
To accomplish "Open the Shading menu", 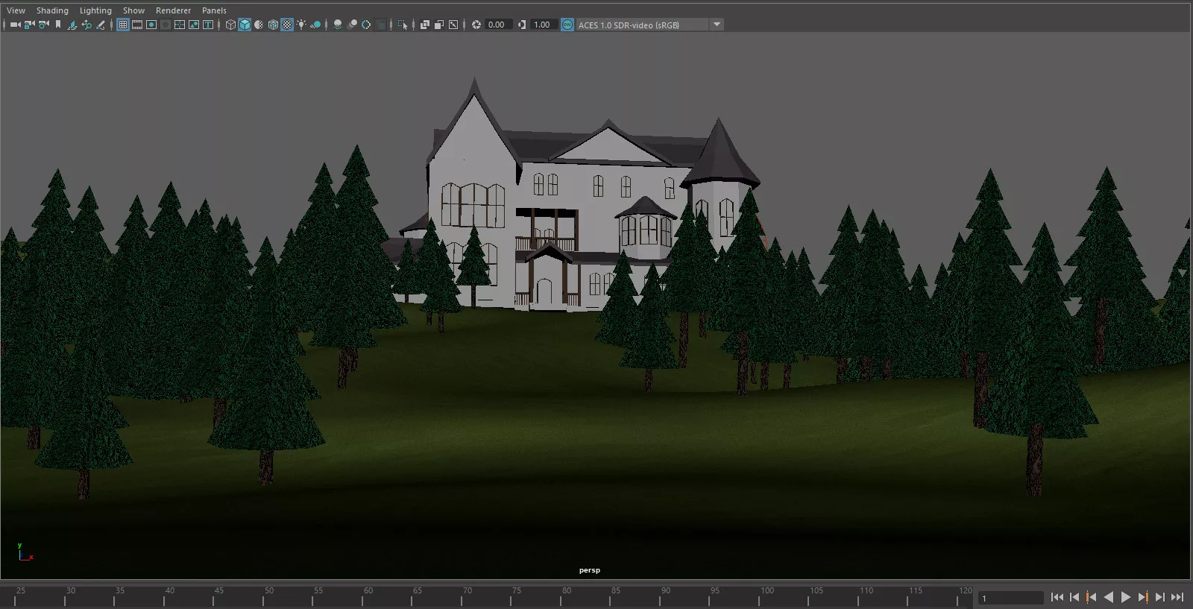I will point(52,10).
